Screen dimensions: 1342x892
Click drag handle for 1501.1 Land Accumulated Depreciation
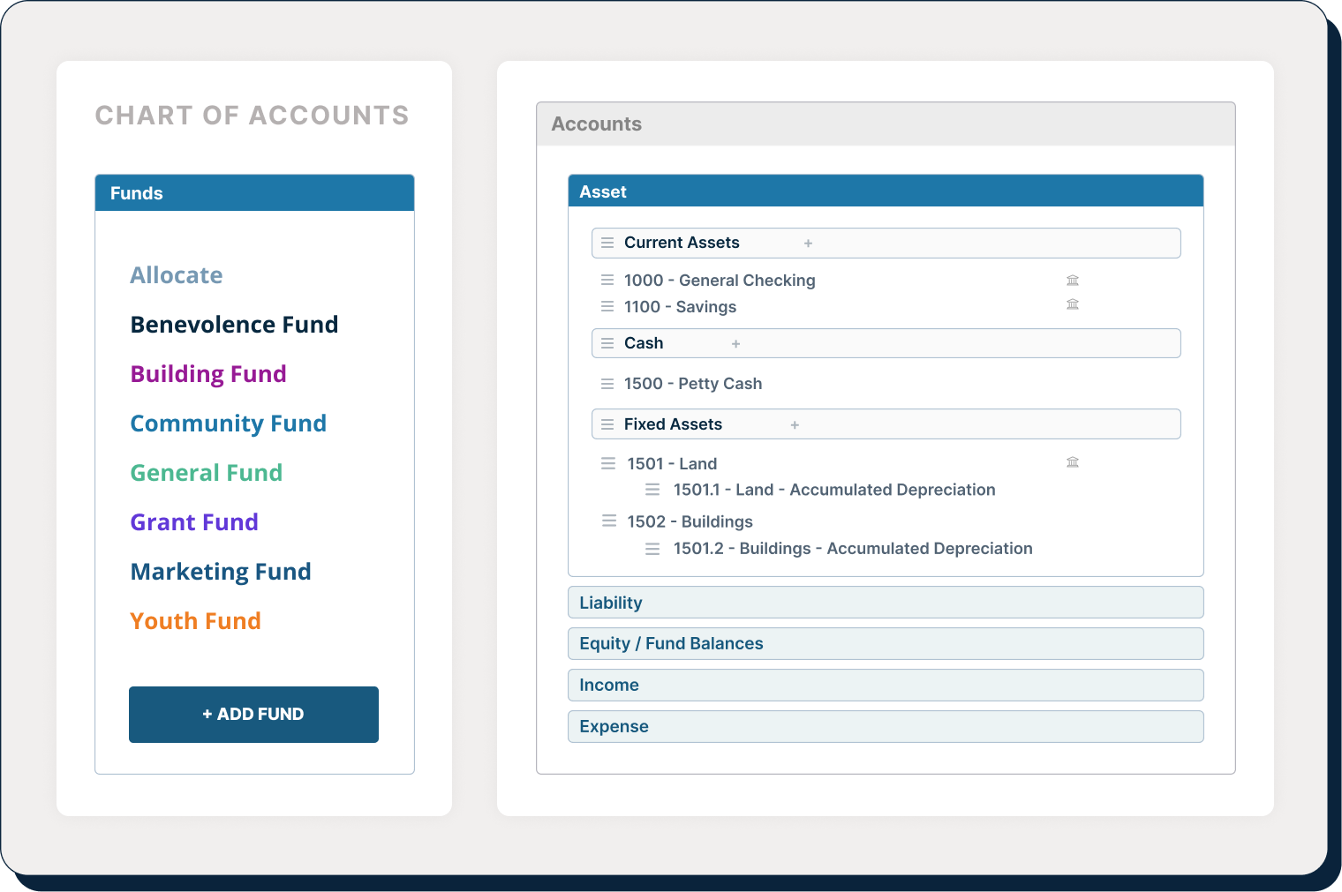(x=652, y=490)
